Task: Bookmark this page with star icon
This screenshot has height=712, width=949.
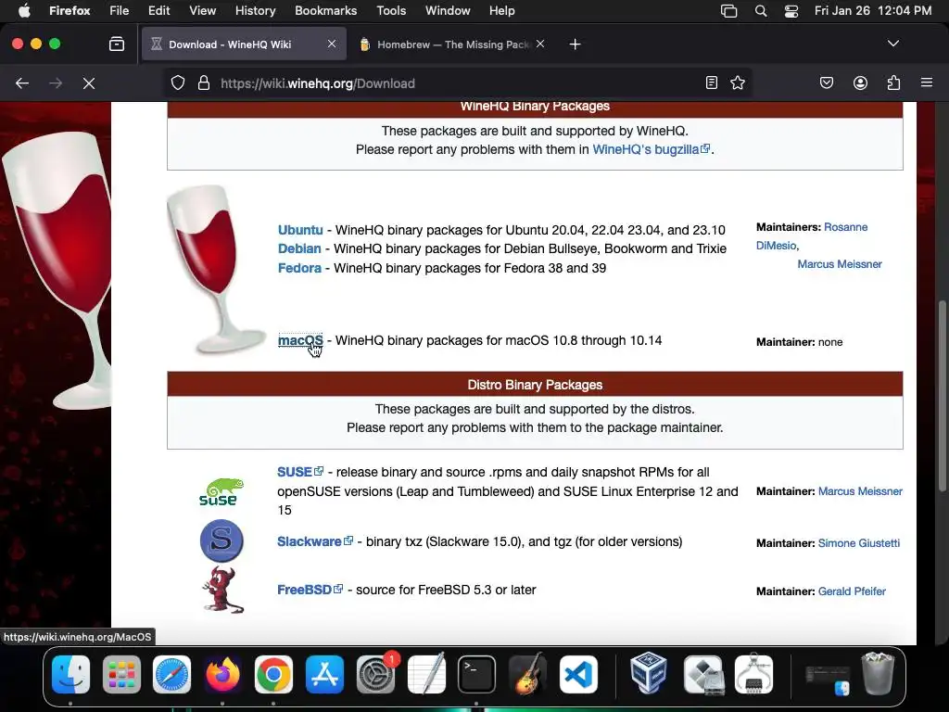Action: [x=737, y=83]
